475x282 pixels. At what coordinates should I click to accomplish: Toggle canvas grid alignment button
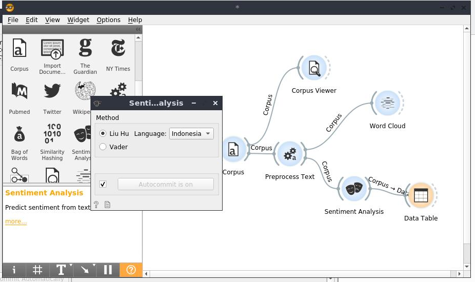(37, 270)
